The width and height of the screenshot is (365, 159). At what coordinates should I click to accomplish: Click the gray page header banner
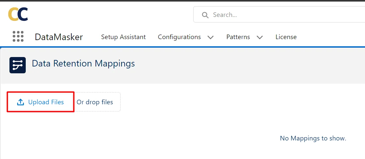click(228, 65)
